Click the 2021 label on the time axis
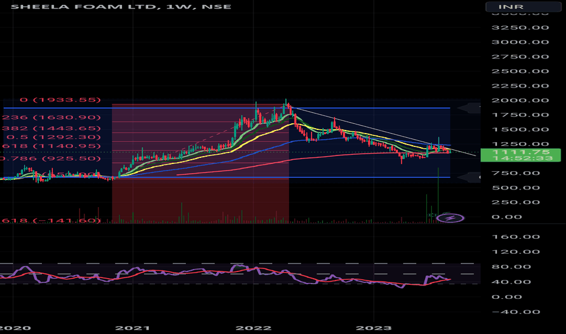Screen dimensions: 566x334 (132, 328)
